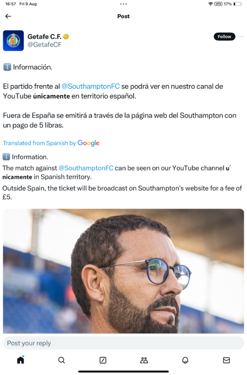
Task: Follow the Getafe C.F. account
Action: (224, 36)
